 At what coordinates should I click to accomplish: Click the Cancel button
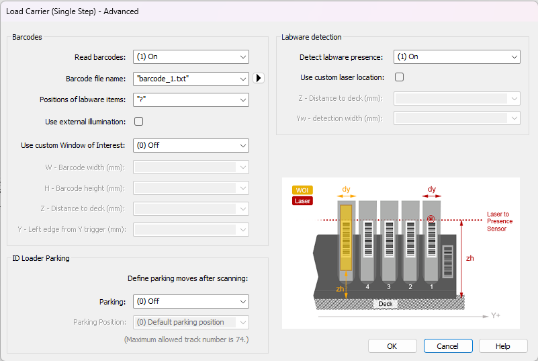pyautogui.click(x=448, y=346)
